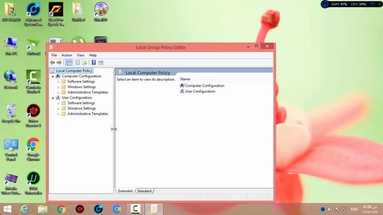Open the Windows Start button

coord(7,209)
